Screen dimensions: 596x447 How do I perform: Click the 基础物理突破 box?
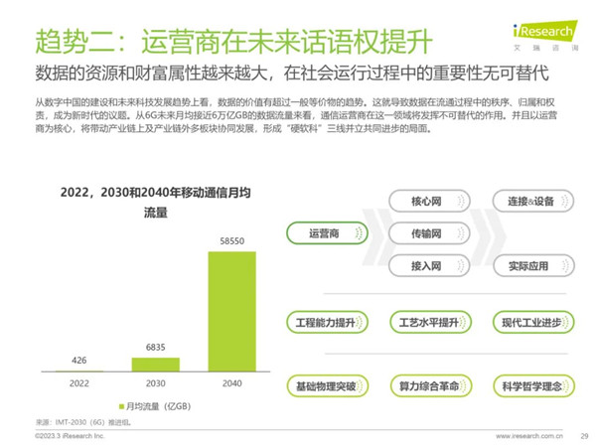click(x=327, y=386)
